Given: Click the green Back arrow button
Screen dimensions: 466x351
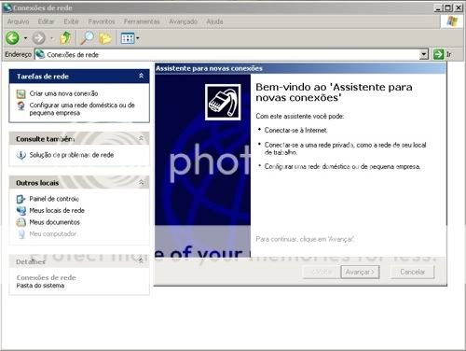Looking at the screenshot, I should click(12, 38).
